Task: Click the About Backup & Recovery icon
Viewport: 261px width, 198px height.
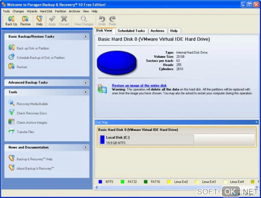Action: point(12,168)
